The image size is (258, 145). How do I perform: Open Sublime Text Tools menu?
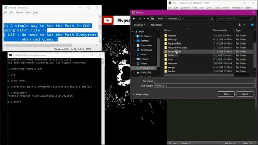(217, 8)
